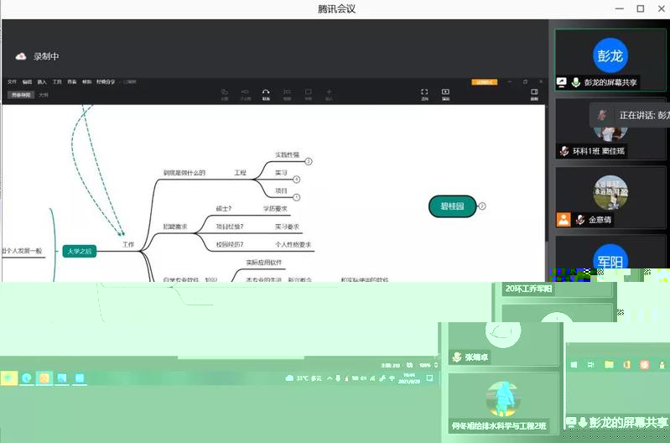
Task: Open the Windows Start button
Action: tap(8, 378)
